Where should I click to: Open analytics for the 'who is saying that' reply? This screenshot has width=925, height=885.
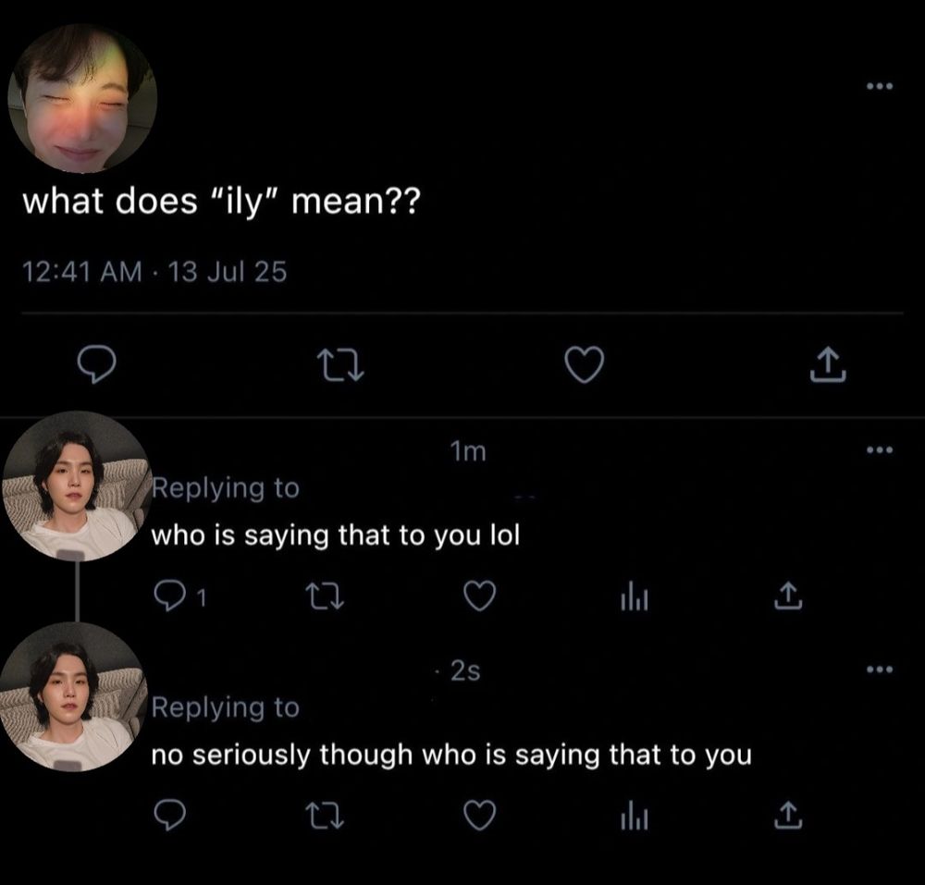[635, 596]
